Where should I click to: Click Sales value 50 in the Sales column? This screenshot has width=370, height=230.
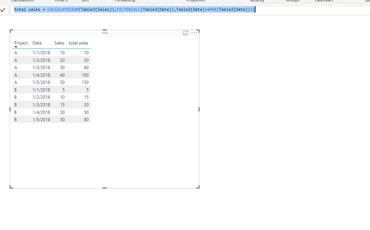click(62, 82)
